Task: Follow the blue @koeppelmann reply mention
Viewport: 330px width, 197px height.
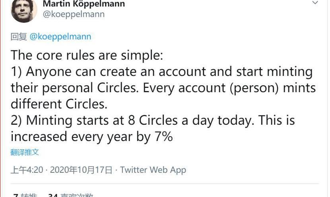Action: [x=60, y=37]
